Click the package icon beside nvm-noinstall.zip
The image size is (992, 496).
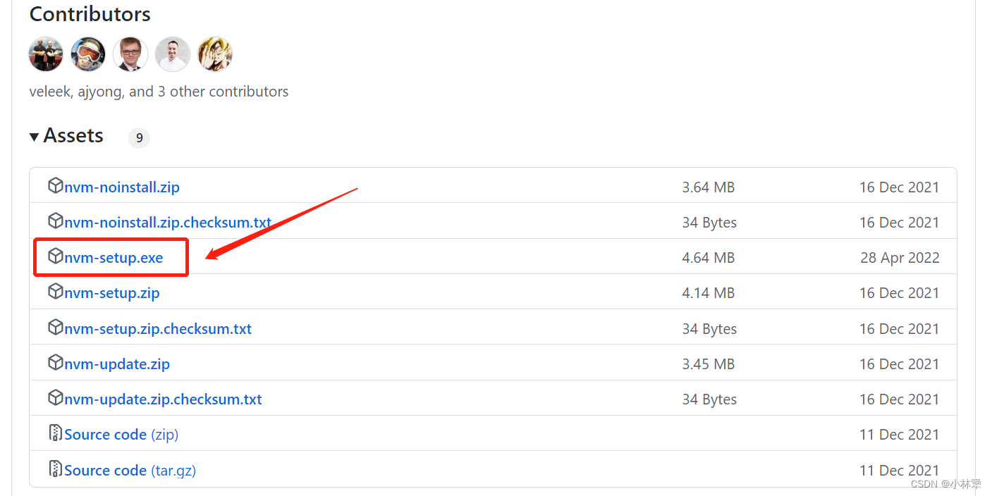point(55,186)
